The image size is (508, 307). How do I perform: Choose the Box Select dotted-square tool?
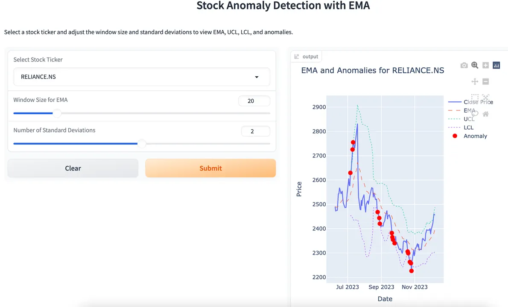475,97
